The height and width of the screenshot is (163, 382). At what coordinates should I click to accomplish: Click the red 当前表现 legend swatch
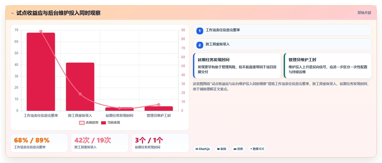[104, 123]
